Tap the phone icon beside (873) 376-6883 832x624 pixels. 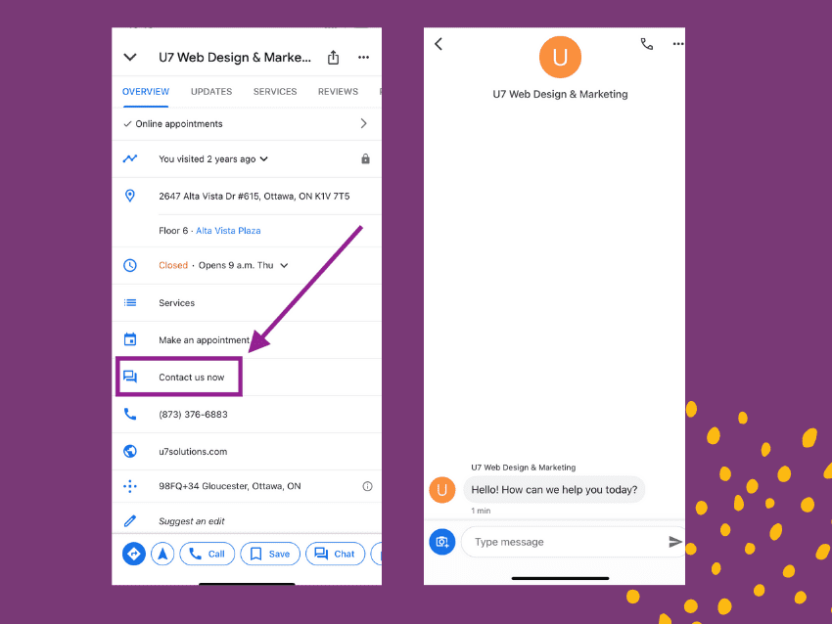tap(130, 414)
